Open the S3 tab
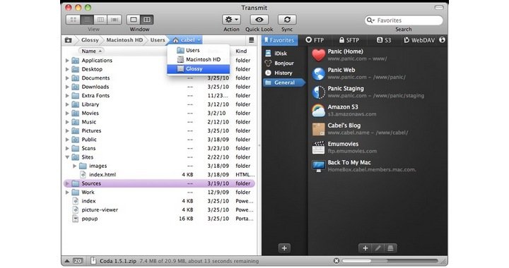This screenshot has height=268, width=509. [384, 40]
